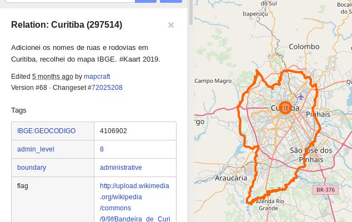Viewport: 352px width, 222px height.
Task: Click the airport icon on the map
Action: click(x=301, y=97)
